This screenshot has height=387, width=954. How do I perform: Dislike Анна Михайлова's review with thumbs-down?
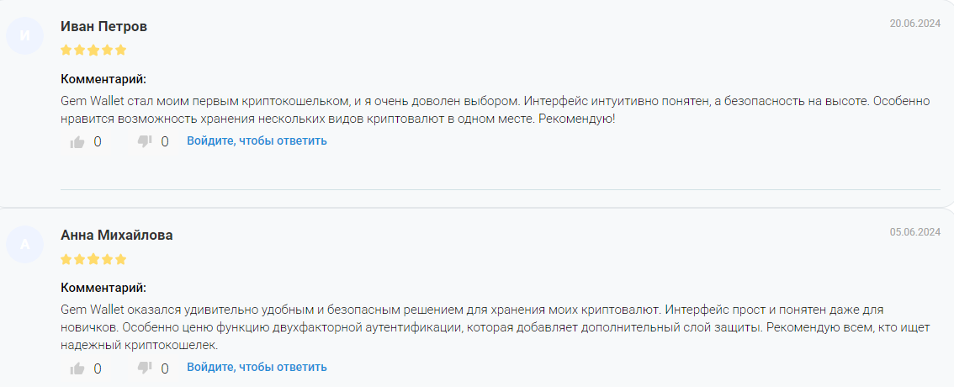click(x=145, y=368)
